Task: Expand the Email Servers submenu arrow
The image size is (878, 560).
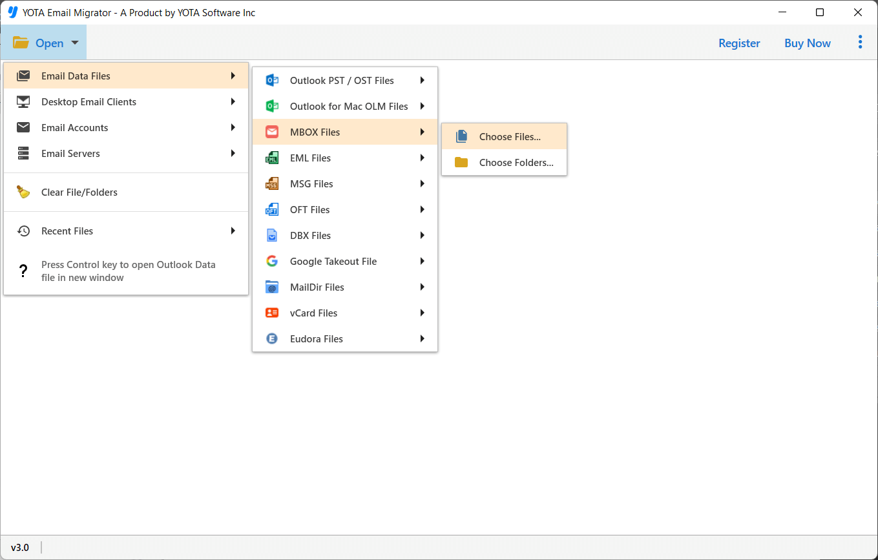Action: (233, 153)
